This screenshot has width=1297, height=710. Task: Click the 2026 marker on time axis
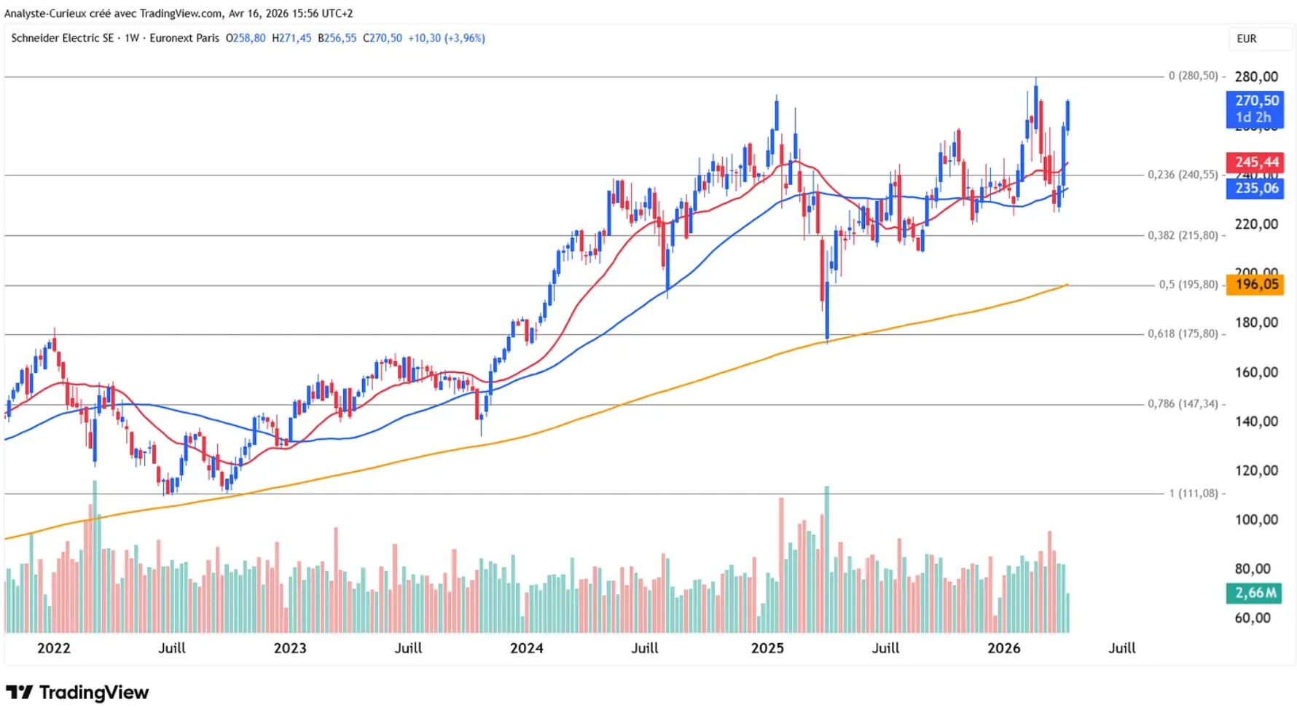click(x=1003, y=648)
